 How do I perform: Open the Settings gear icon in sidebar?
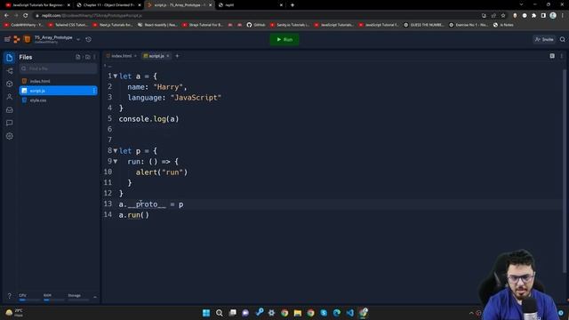pos(10,136)
